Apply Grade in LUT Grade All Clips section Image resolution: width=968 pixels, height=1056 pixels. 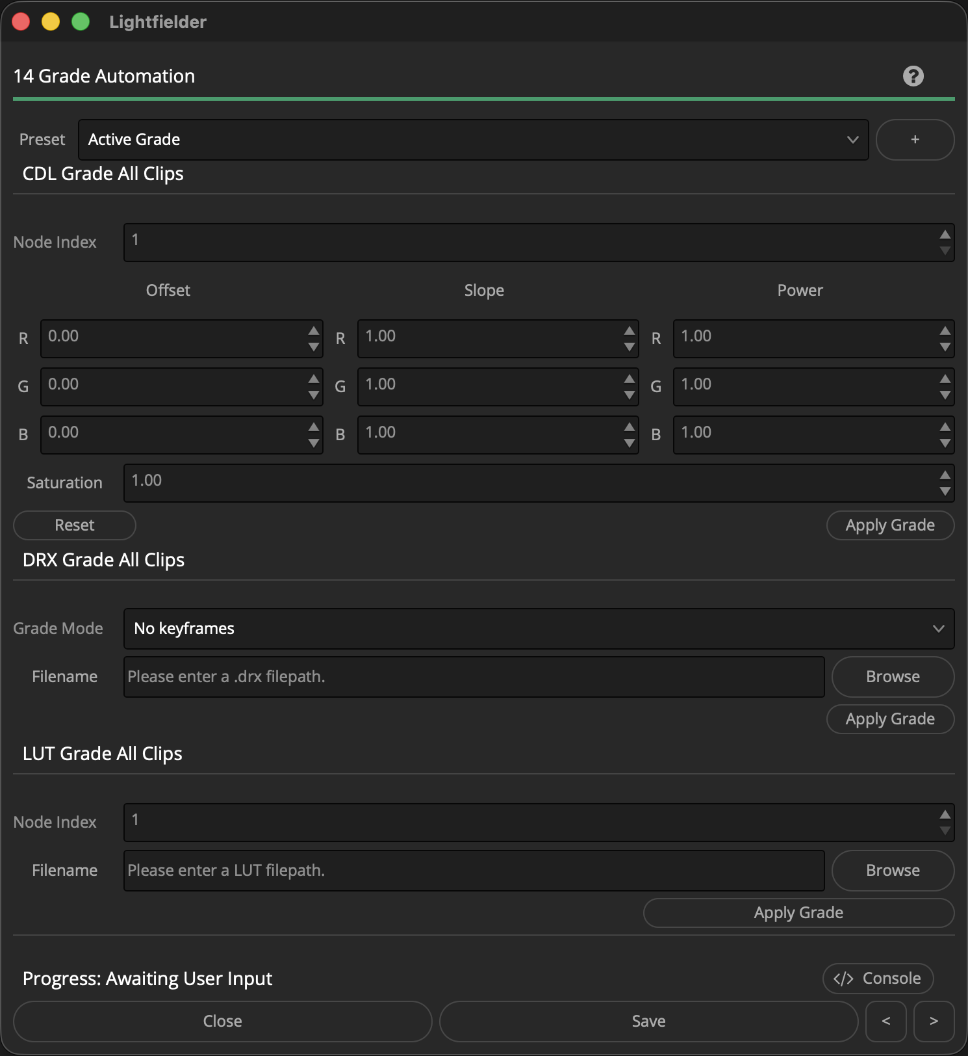click(798, 913)
